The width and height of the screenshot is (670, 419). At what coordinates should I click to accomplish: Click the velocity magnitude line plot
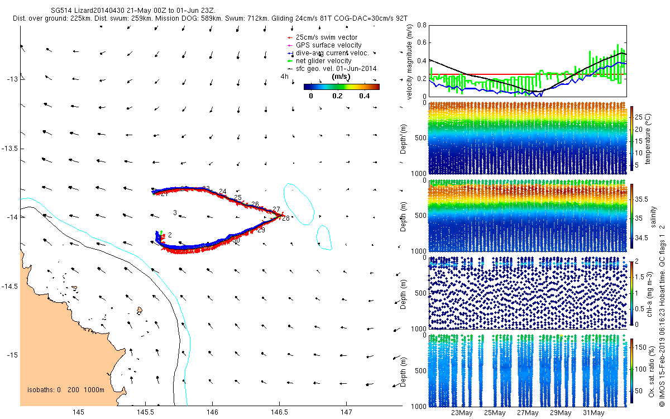coord(527,60)
